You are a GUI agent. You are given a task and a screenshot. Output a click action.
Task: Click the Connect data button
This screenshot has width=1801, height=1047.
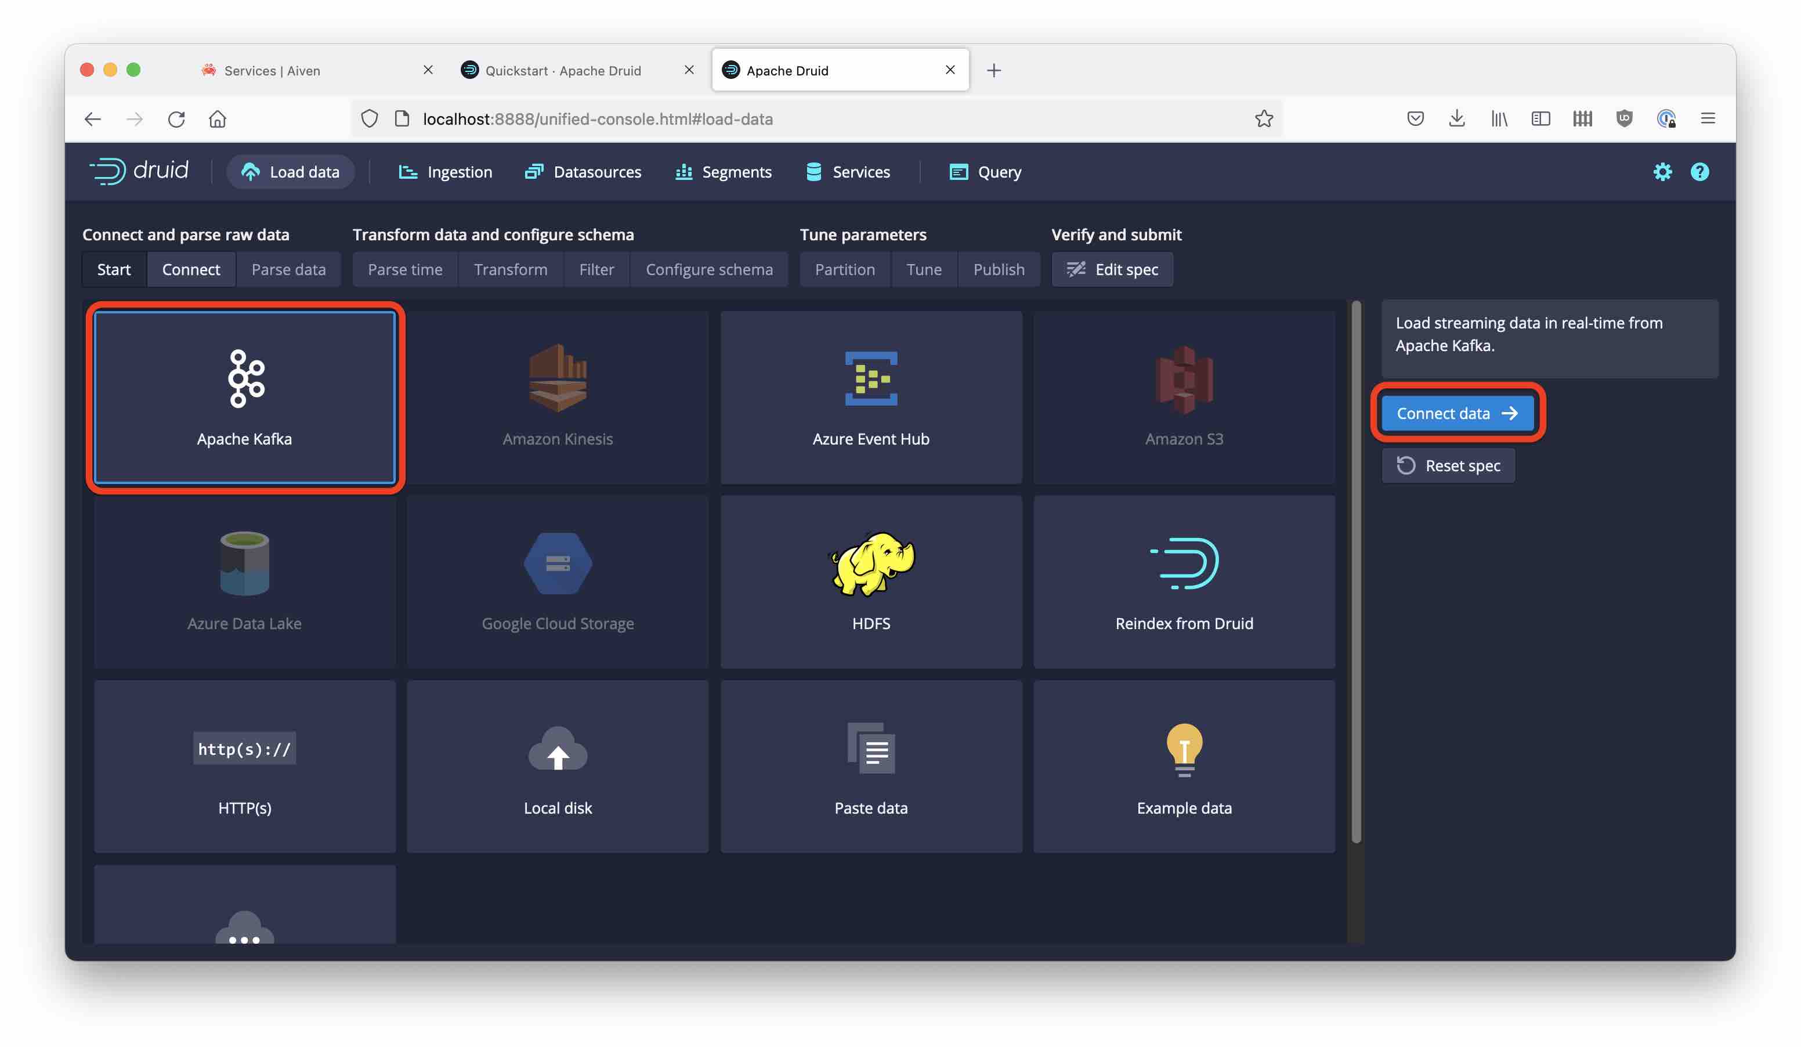(1458, 413)
